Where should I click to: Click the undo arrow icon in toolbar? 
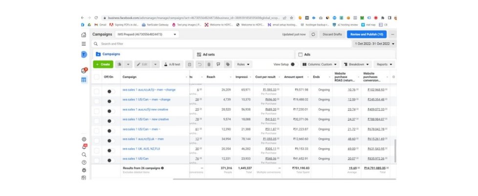click(199, 64)
